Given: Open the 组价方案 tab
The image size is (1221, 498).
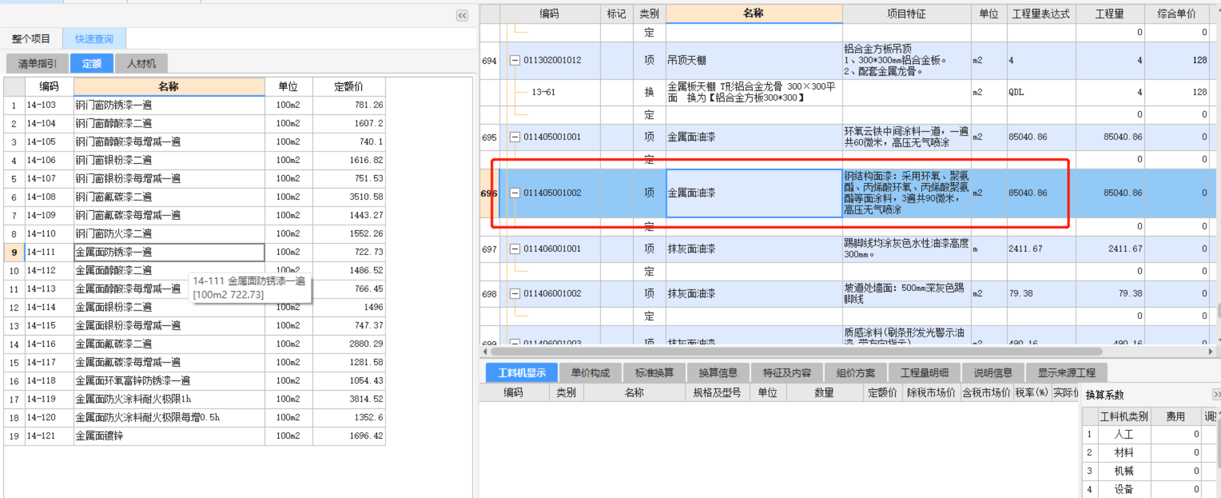Looking at the screenshot, I should [855, 373].
